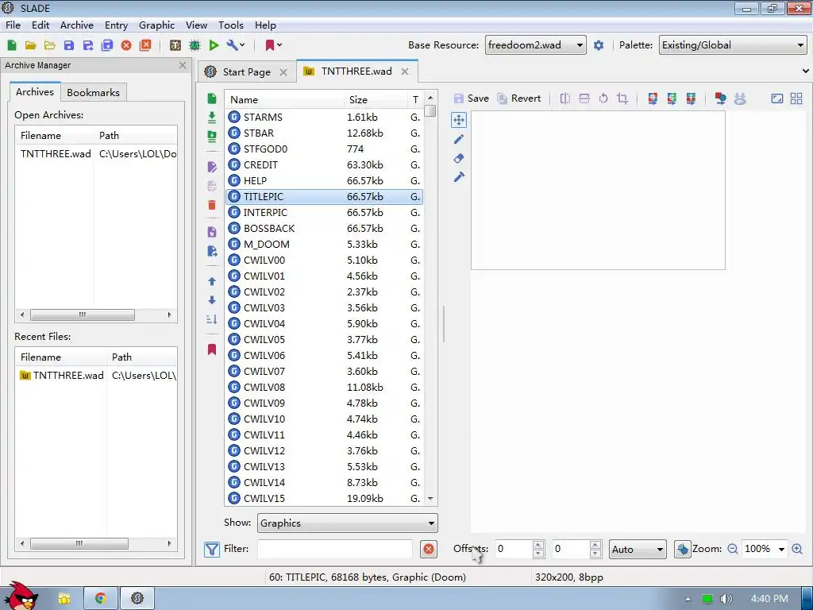The height and width of the screenshot is (610, 813).
Task: Close the Archive Manager panel
Action: pos(183,65)
